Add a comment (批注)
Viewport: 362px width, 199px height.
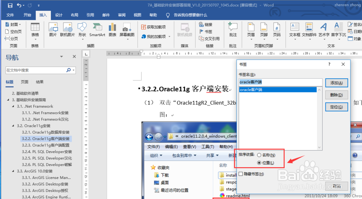coord(233,30)
